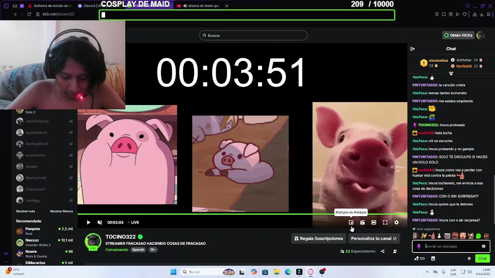
Task: Enter fullscreen on the video player
Action: coord(385,222)
